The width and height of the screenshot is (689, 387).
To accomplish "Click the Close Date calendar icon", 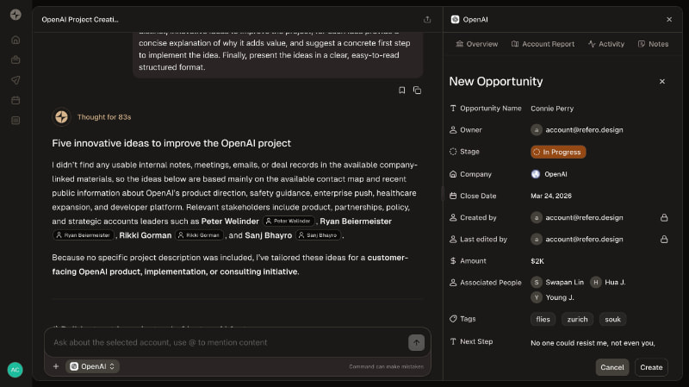I will click(453, 196).
